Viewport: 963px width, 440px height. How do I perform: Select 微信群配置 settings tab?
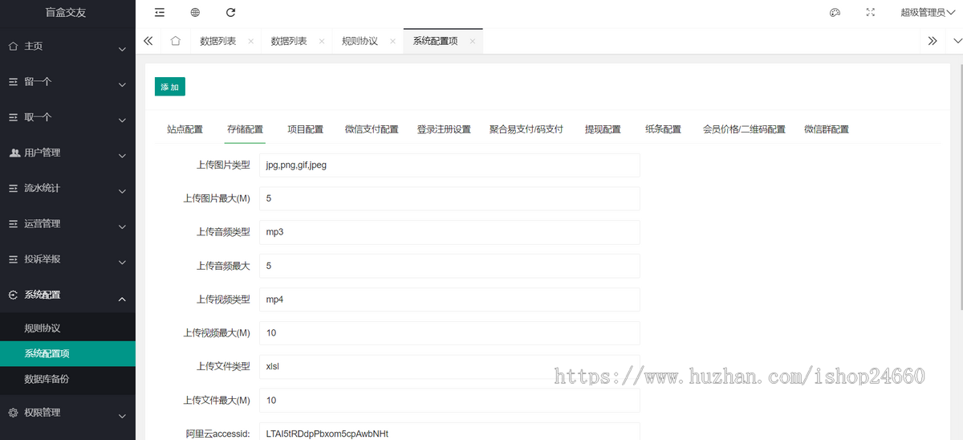coord(827,129)
